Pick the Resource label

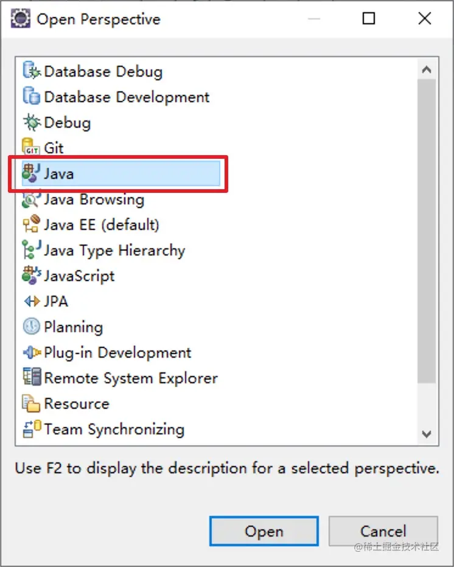(77, 403)
